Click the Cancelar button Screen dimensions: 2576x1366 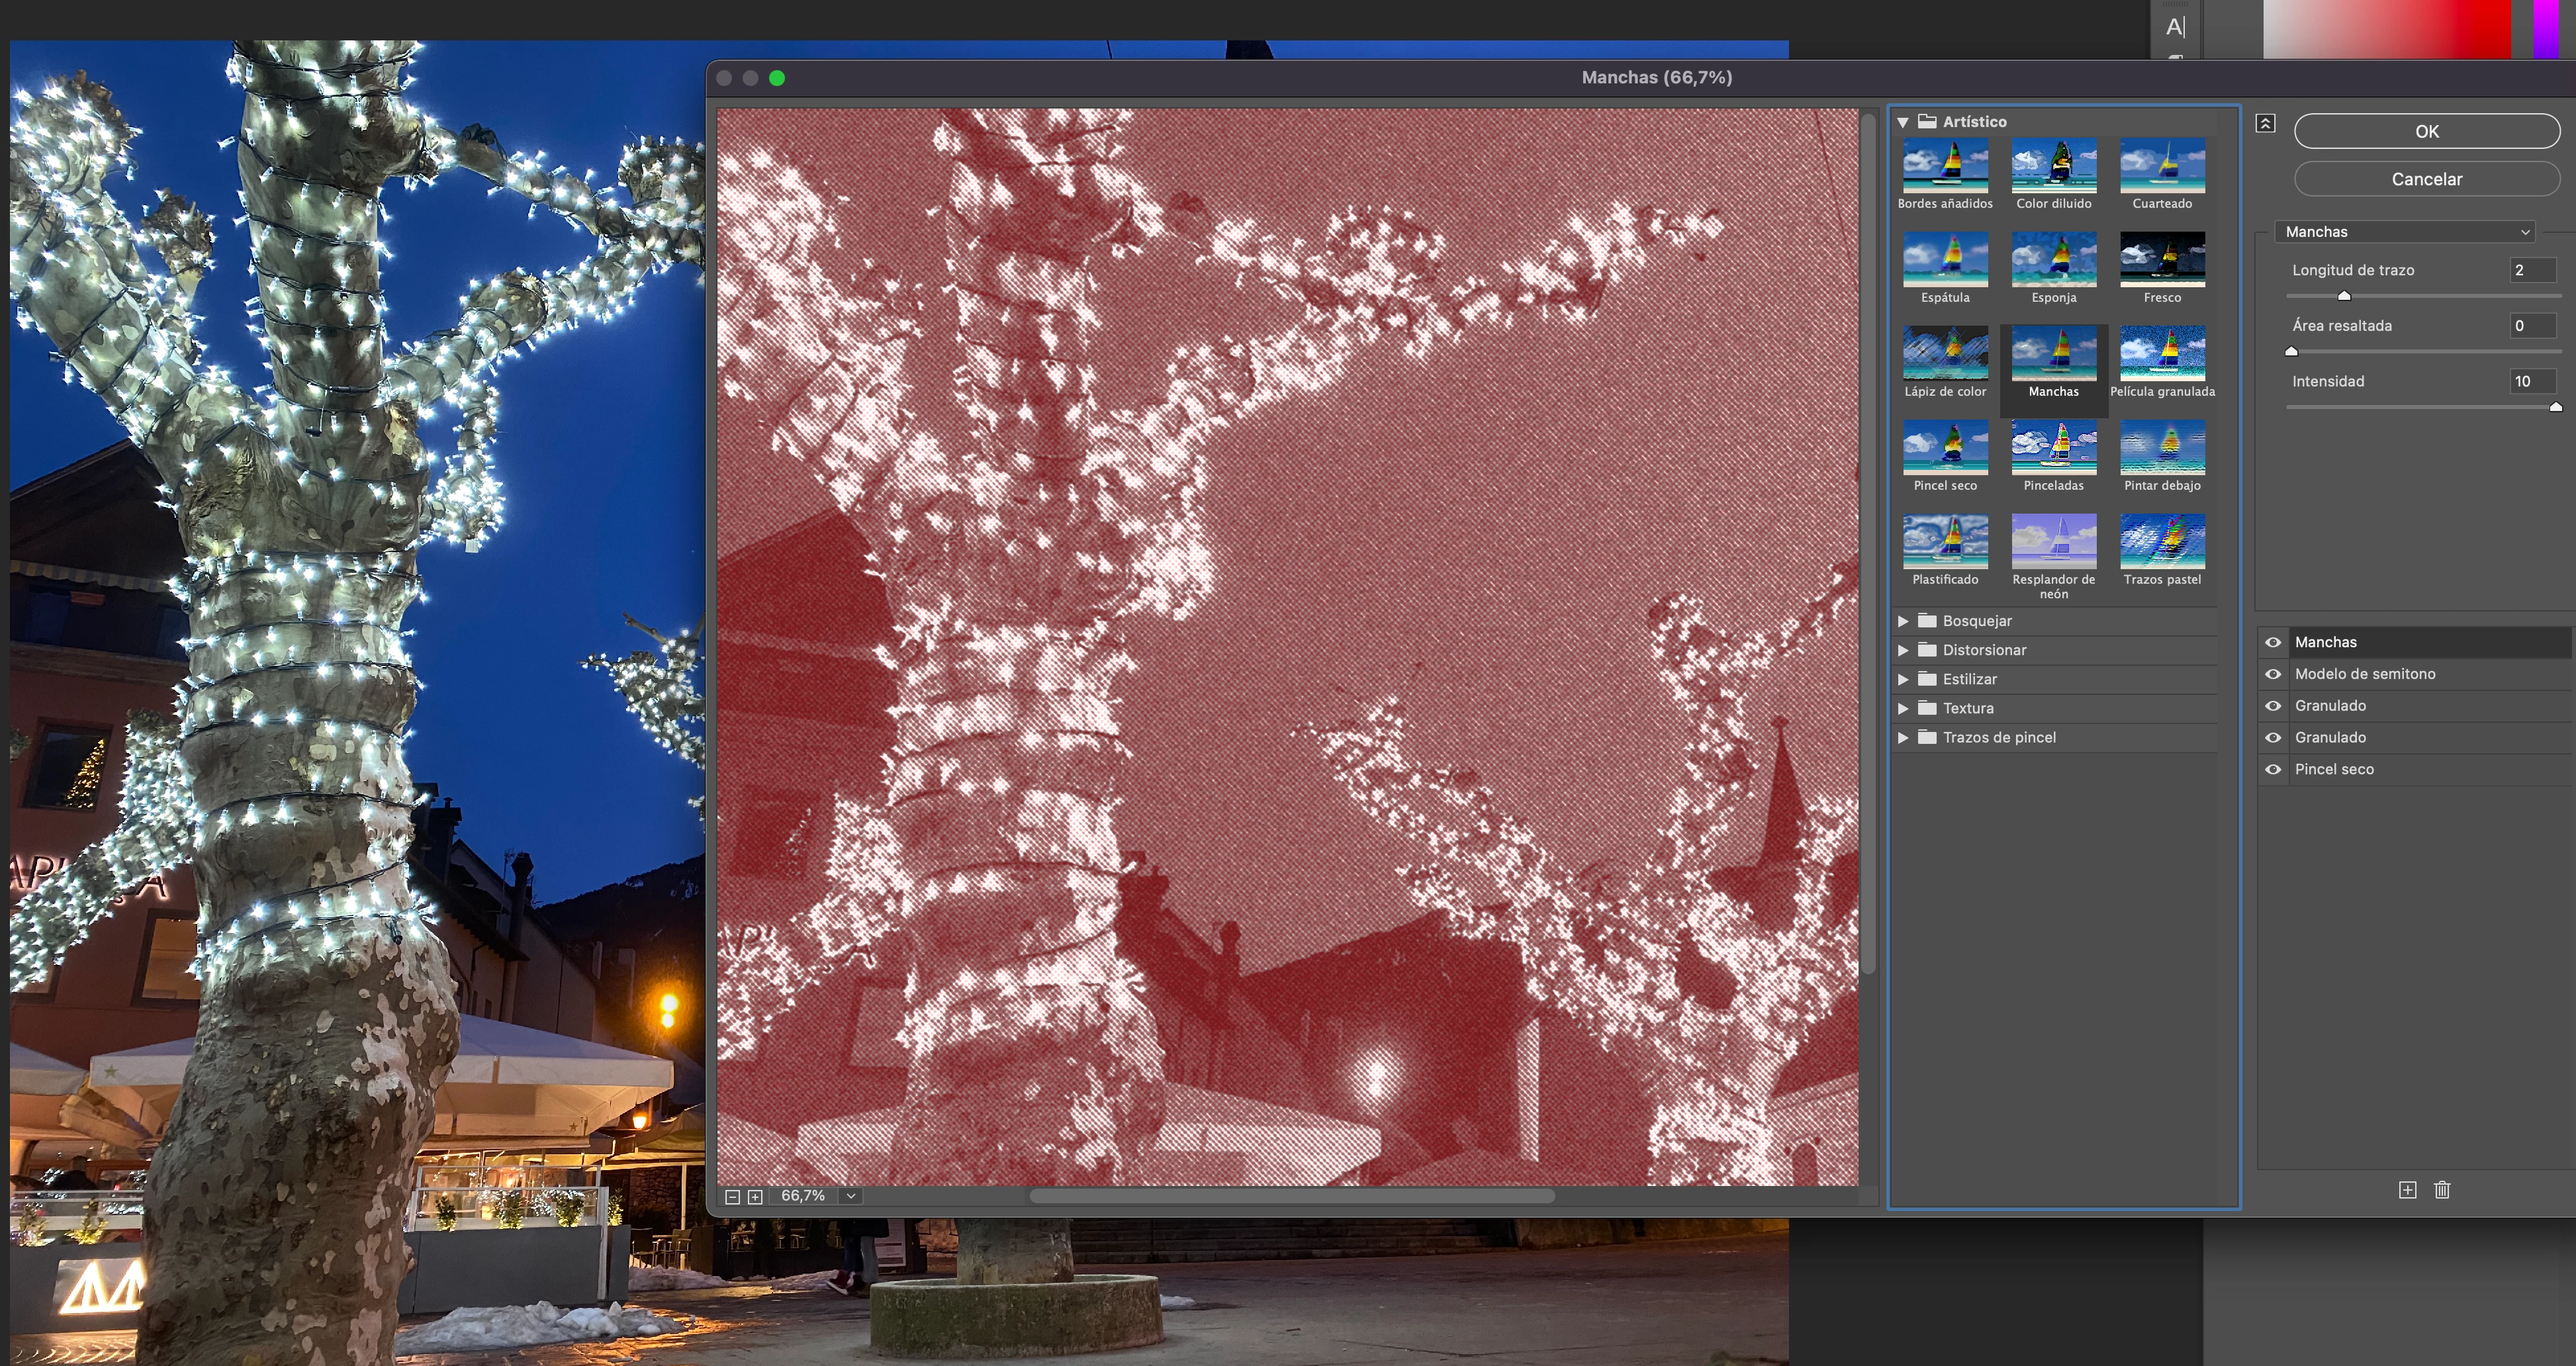(x=2426, y=179)
